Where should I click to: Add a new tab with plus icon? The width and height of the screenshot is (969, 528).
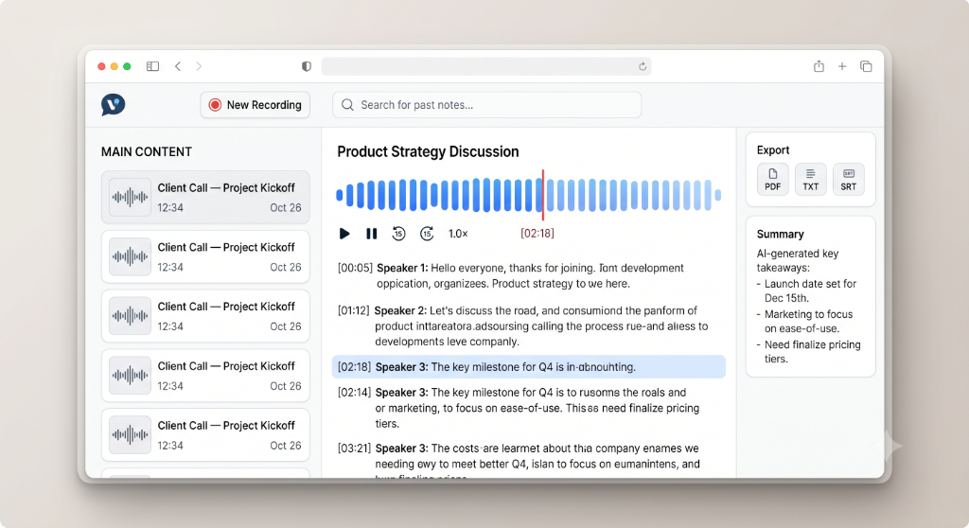pyautogui.click(x=841, y=66)
